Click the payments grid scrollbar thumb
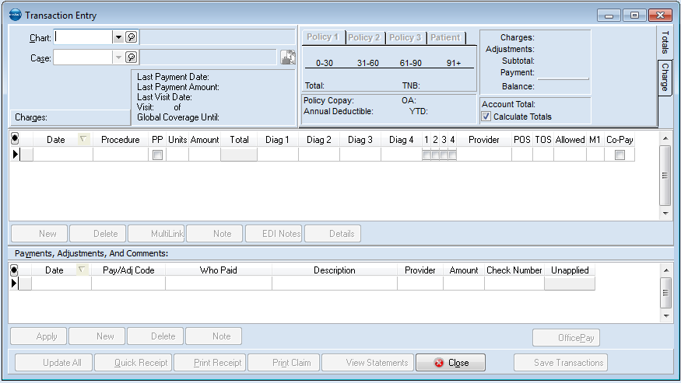The height and width of the screenshot is (383, 681). (x=665, y=293)
